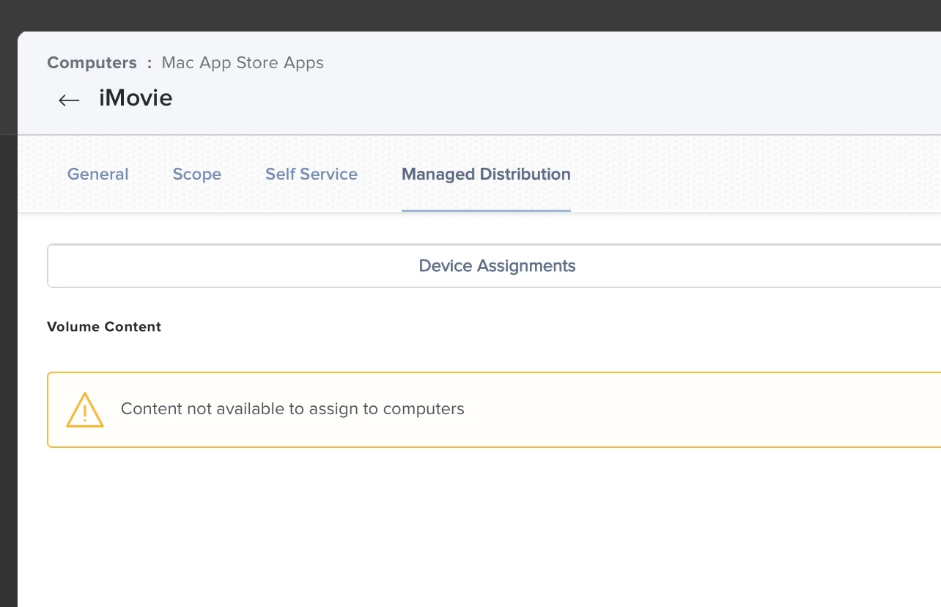The height and width of the screenshot is (607, 941).
Task: Click the Managed Distribution tab
Action: click(486, 174)
